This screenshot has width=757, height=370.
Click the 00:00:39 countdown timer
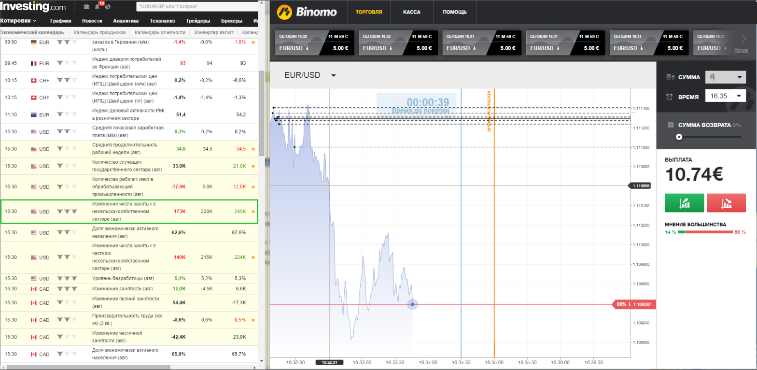[x=428, y=102]
